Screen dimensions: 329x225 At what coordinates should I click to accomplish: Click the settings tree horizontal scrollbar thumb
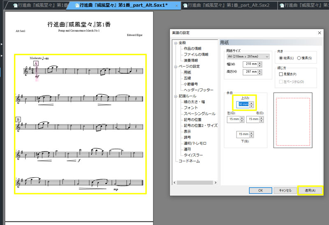pos(195,183)
